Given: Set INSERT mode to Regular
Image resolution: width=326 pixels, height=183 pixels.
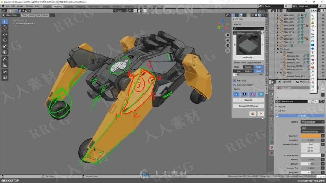Looking at the screenshot, I should point(248,67).
